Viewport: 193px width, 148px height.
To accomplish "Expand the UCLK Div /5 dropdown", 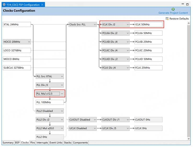I will pyautogui.click(x=115, y=128).
